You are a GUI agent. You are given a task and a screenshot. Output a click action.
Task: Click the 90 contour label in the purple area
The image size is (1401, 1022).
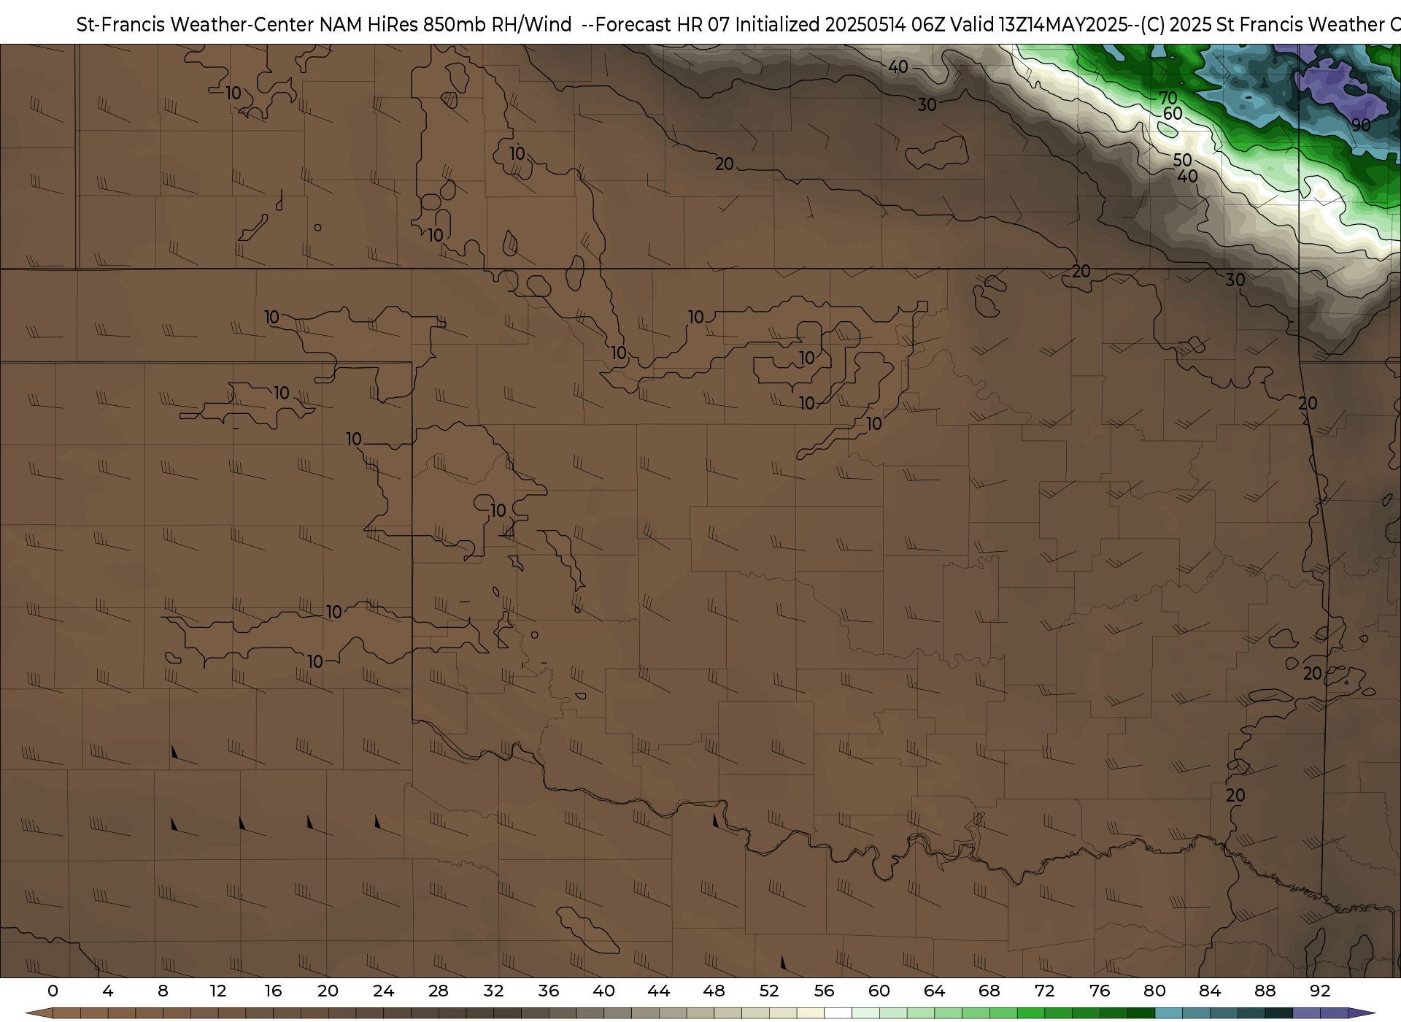(x=1361, y=126)
